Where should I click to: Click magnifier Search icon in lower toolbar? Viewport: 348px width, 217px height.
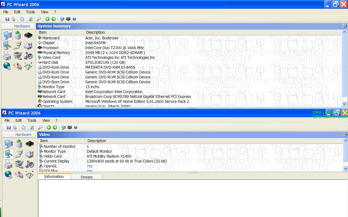[x=40, y=127]
